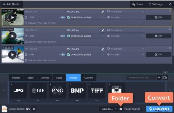
Task: Open quality dropdown for IMG_003.jpg
Action: pos(85,54)
